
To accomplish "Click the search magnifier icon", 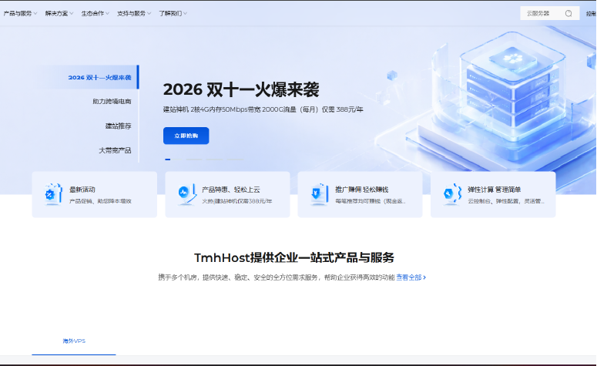I will (x=568, y=14).
